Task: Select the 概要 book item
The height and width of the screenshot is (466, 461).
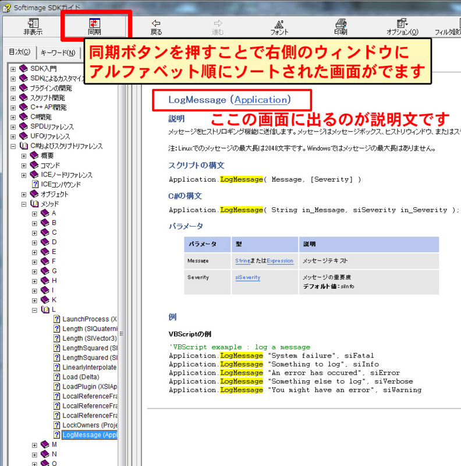Action: point(47,156)
